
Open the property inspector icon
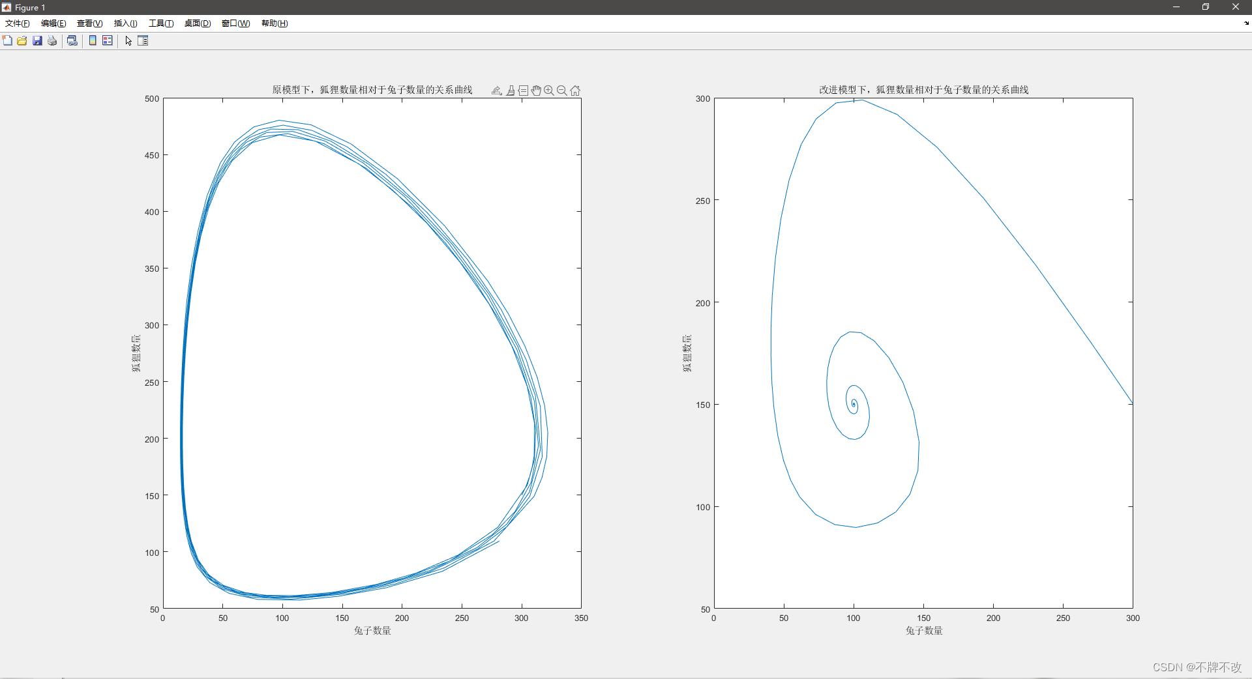tap(143, 40)
